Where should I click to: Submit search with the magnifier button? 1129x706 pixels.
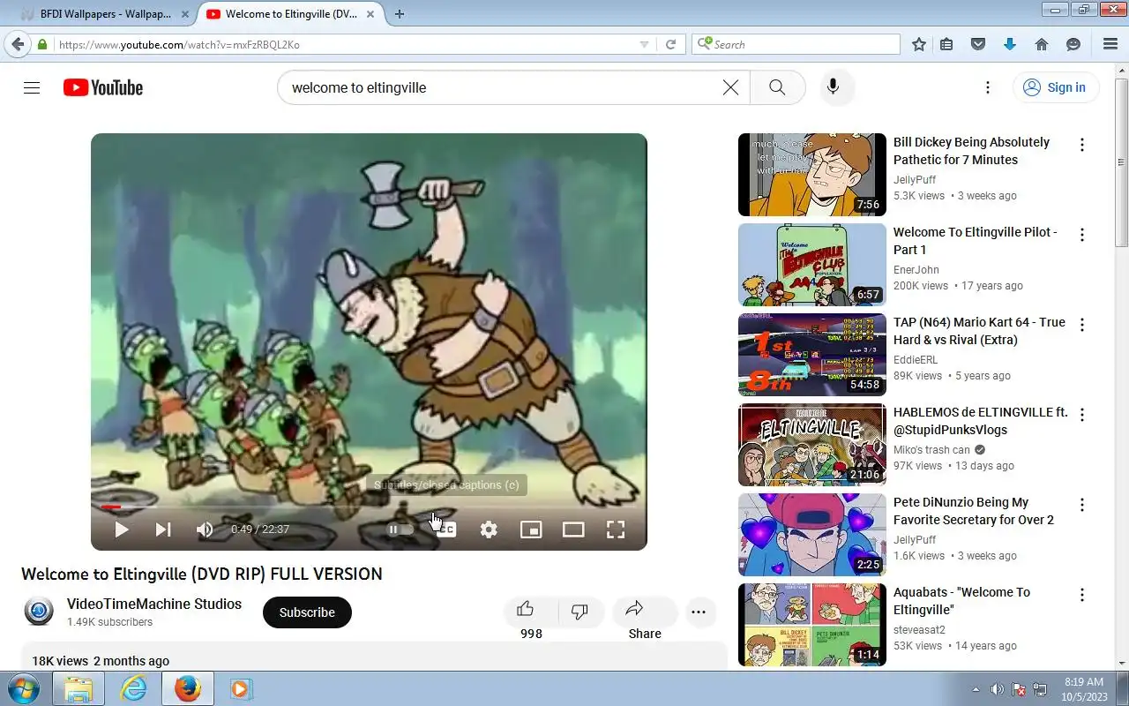777,87
